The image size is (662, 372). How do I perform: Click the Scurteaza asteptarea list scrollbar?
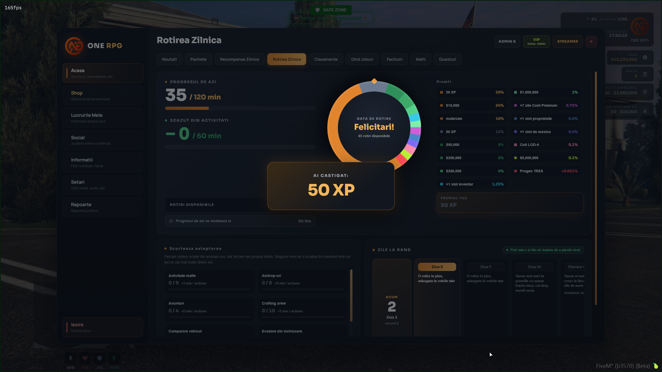(x=351, y=296)
